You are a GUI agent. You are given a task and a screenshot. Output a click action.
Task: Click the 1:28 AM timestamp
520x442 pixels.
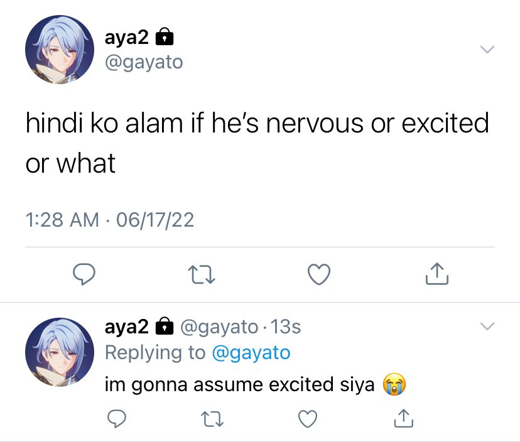tap(62, 220)
